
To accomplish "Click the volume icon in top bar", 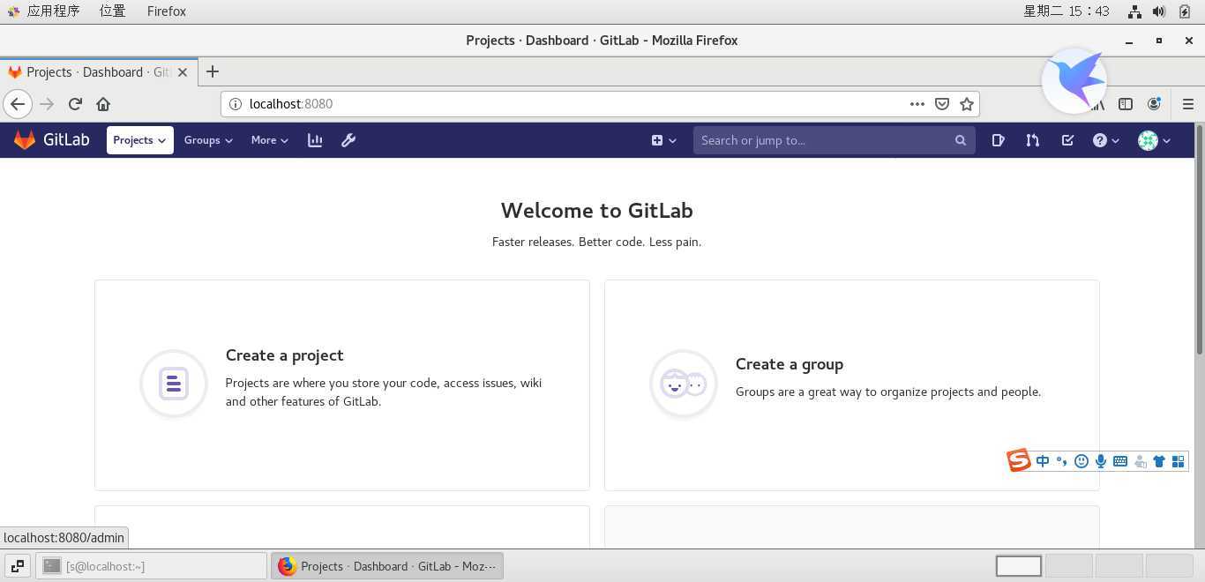I will (1159, 11).
